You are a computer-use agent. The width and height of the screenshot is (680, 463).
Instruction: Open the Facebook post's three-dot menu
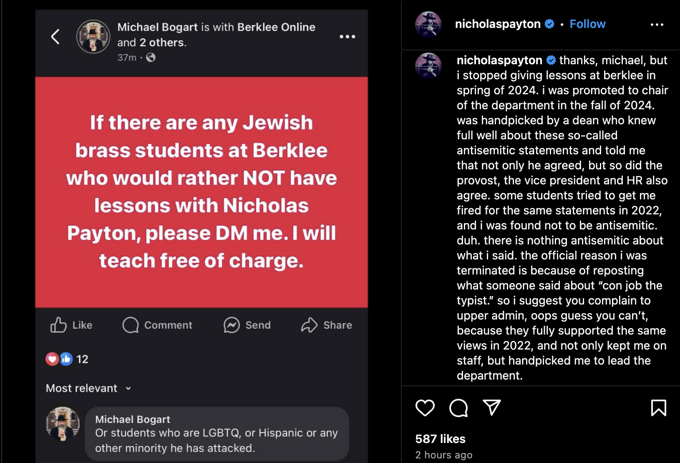coord(347,37)
